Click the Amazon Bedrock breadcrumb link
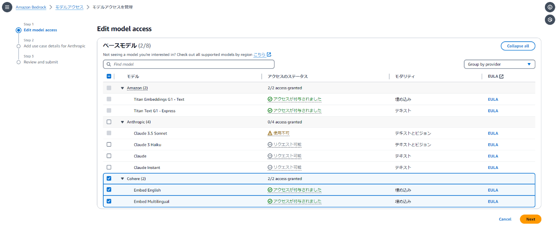 (x=31, y=7)
